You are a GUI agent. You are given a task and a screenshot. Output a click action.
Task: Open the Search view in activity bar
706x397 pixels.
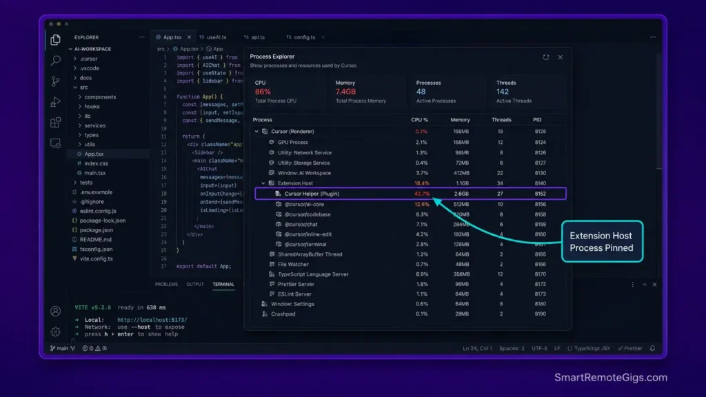point(55,61)
